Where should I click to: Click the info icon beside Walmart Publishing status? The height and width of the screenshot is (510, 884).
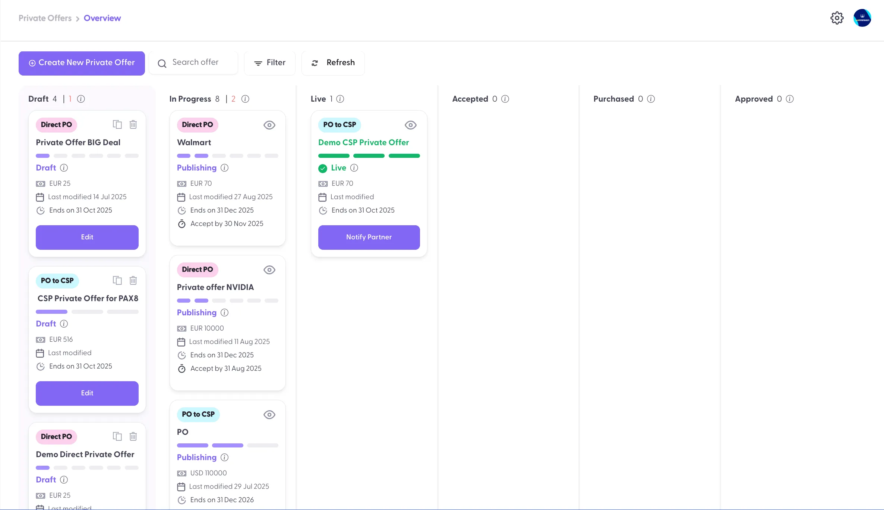(x=224, y=168)
